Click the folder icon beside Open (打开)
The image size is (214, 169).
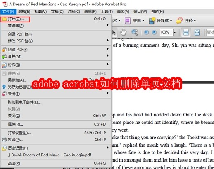tap(4, 19)
